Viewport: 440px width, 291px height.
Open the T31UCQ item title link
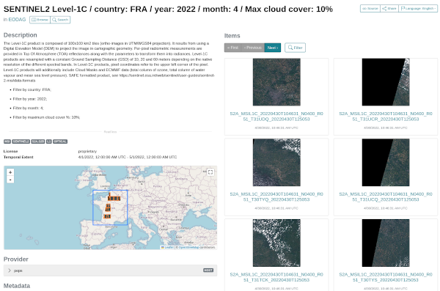click(x=386, y=196)
